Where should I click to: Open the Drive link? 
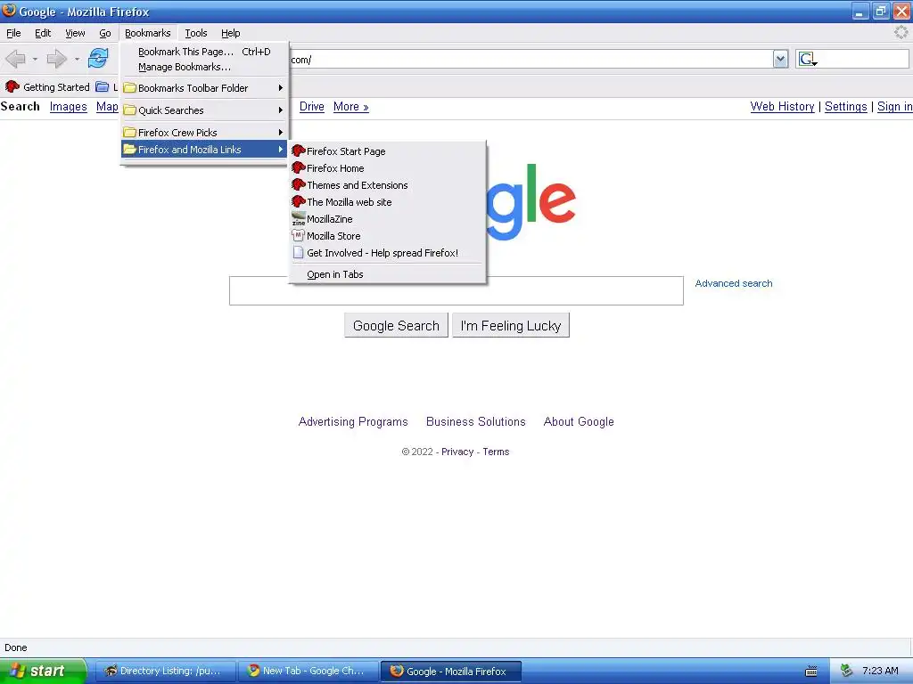tap(311, 107)
